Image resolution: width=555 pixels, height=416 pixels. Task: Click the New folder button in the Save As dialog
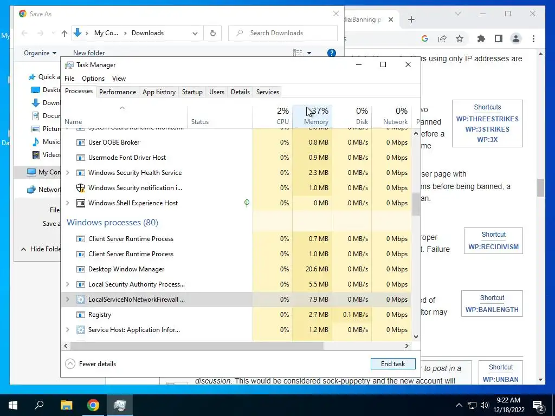(89, 53)
